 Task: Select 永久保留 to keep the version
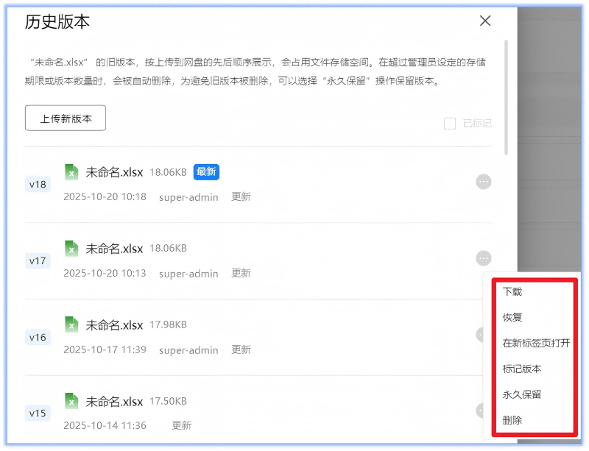pyautogui.click(x=522, y=394)
